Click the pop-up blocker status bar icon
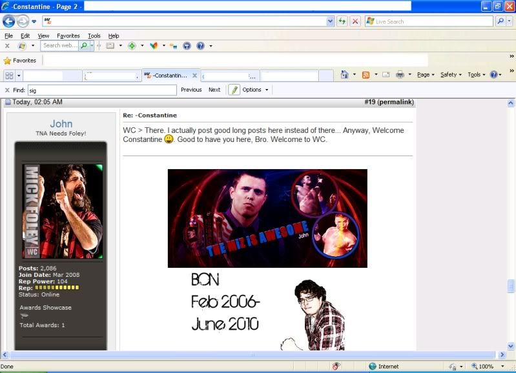This screenshot has width=516, height=373. (x=336, y=366)
